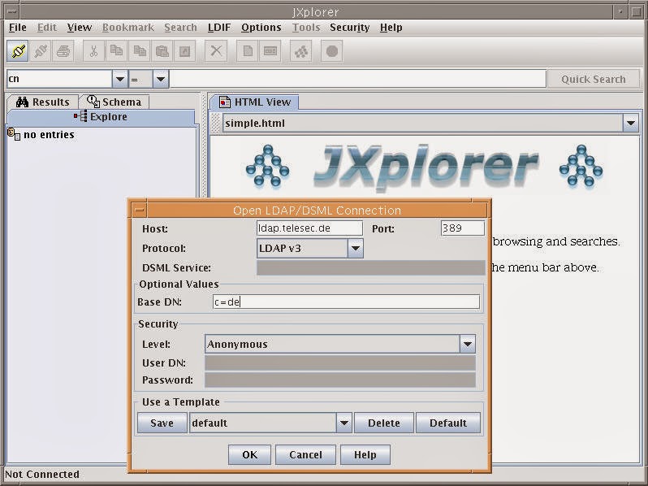Open the cn attribute dropdown in search bar
The width and height of the screenshot is (648, 486).
pyautogui.click(x=120, y=79)
